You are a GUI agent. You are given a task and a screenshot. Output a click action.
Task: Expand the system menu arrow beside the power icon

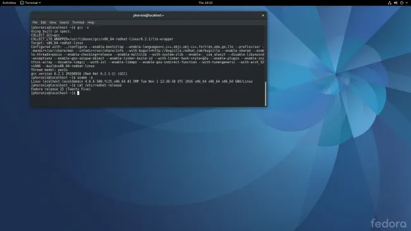[407, 3]
